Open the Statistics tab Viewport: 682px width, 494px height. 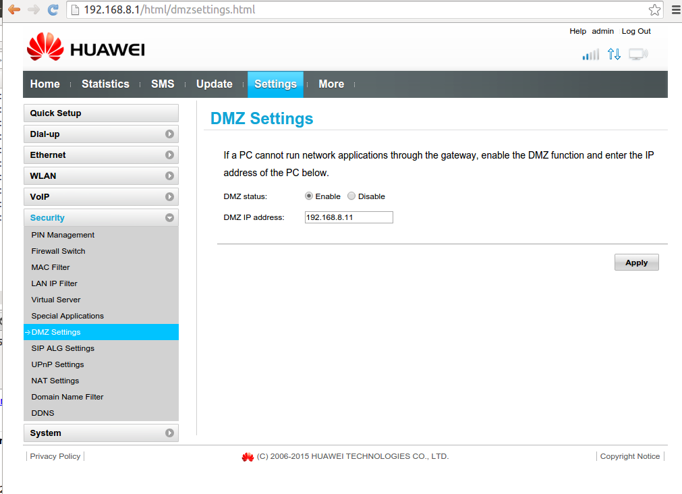pos(105,84)
